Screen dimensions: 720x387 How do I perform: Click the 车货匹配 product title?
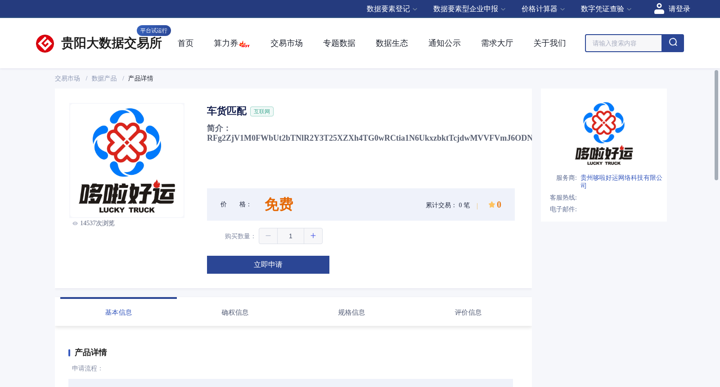pos(227,111)
